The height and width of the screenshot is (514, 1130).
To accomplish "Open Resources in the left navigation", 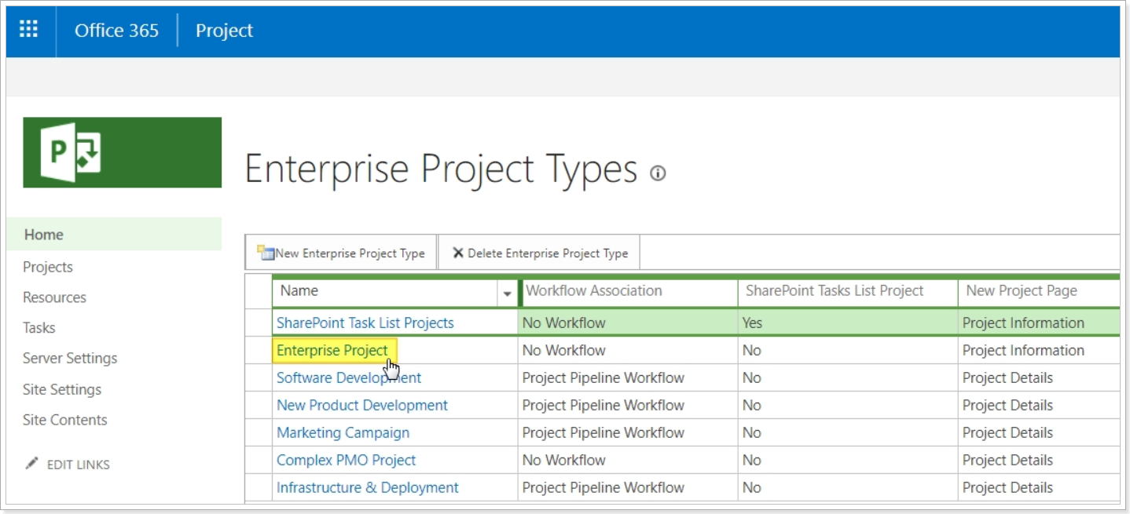I will [x=54, y=297].
